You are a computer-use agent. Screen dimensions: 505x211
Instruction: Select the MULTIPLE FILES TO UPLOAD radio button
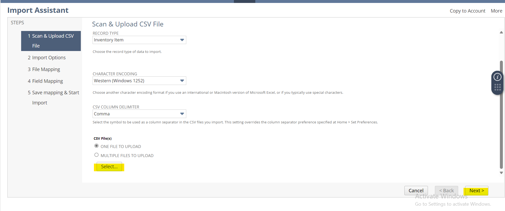(x=96, y=155)
